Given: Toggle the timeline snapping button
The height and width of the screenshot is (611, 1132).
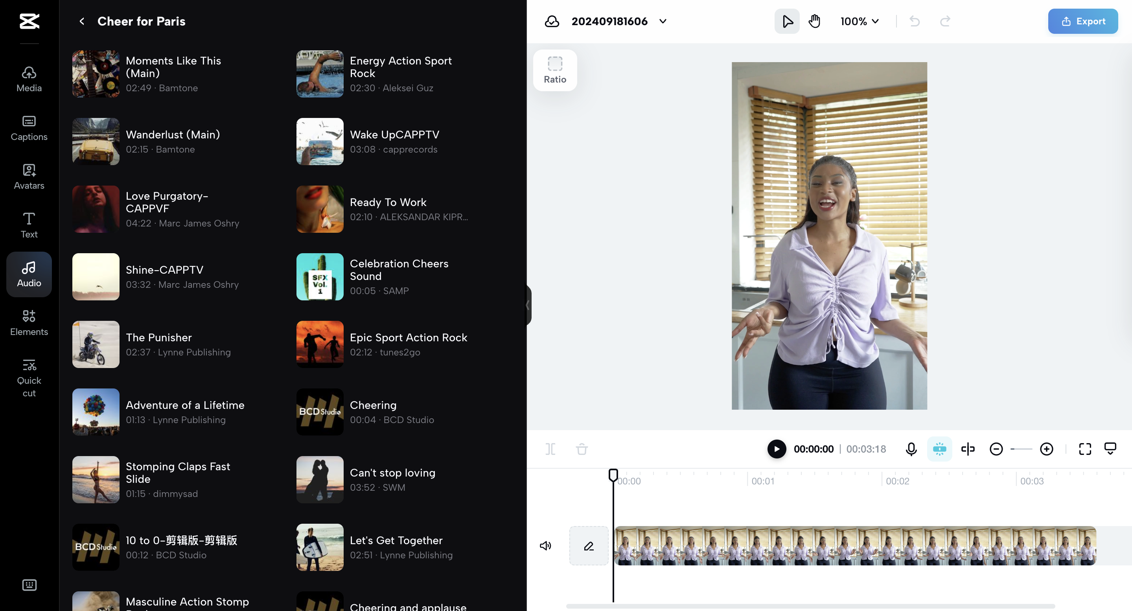Looking at the screenshot, I should tap(939, 449).
